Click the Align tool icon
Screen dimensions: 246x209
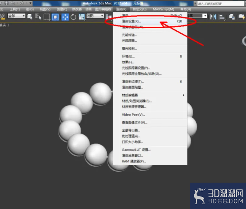click(x=222, y=17)
